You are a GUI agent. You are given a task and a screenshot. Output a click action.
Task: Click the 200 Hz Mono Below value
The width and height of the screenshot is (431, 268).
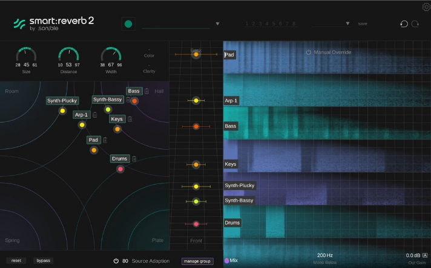tap(325, 255)
